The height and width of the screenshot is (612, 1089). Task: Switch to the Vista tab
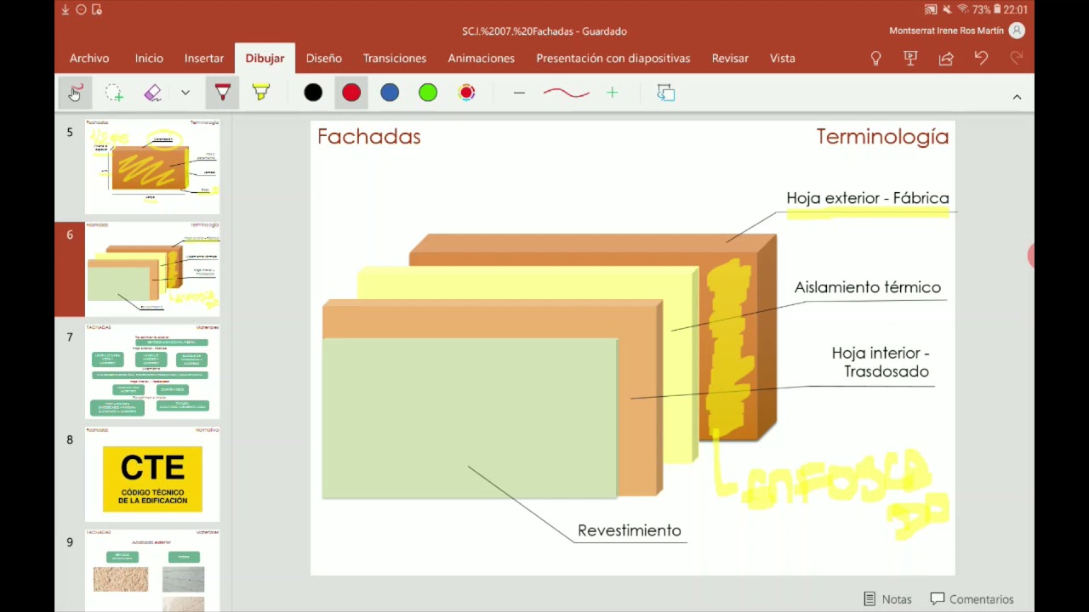(783, 58)
